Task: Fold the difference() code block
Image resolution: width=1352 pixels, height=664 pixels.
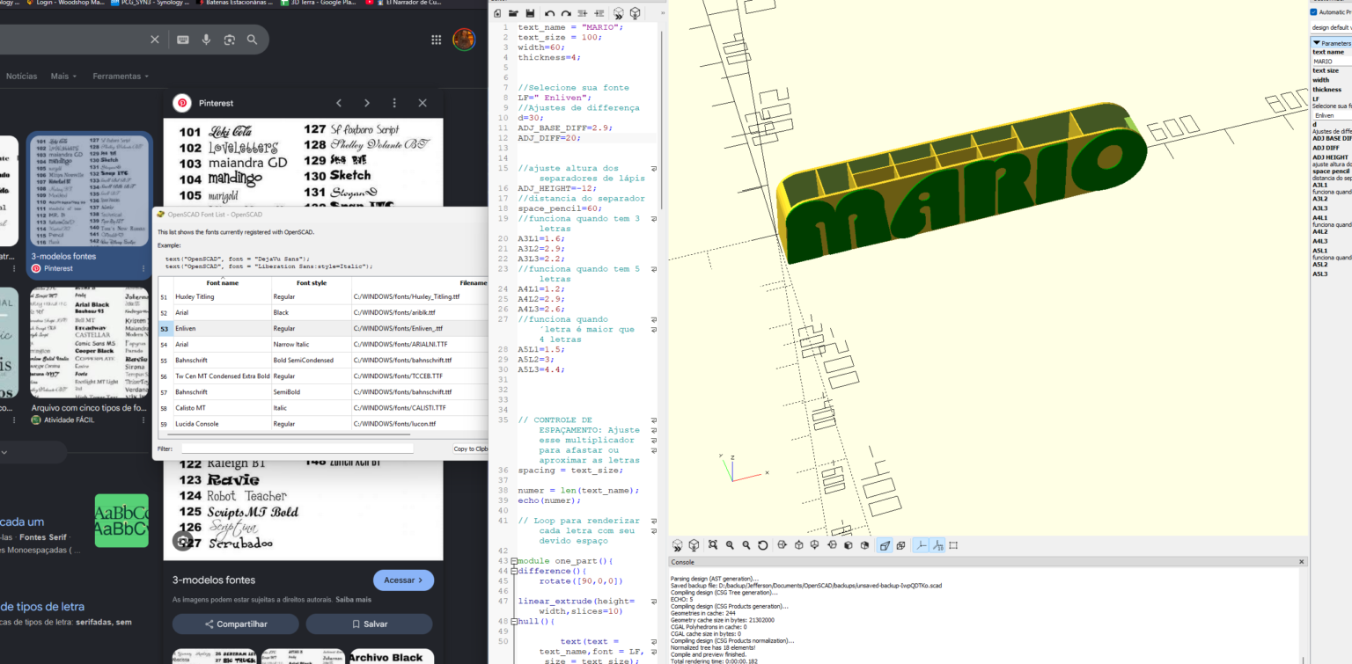Action: click(x=514, y=571)
